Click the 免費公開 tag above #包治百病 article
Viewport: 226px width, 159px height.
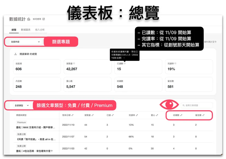21,146
